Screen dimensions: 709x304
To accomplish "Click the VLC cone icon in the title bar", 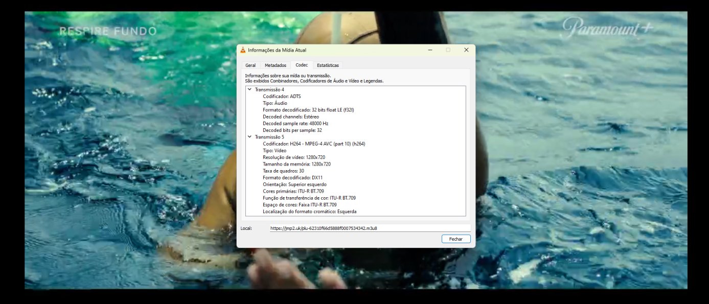I will [243, 50].
